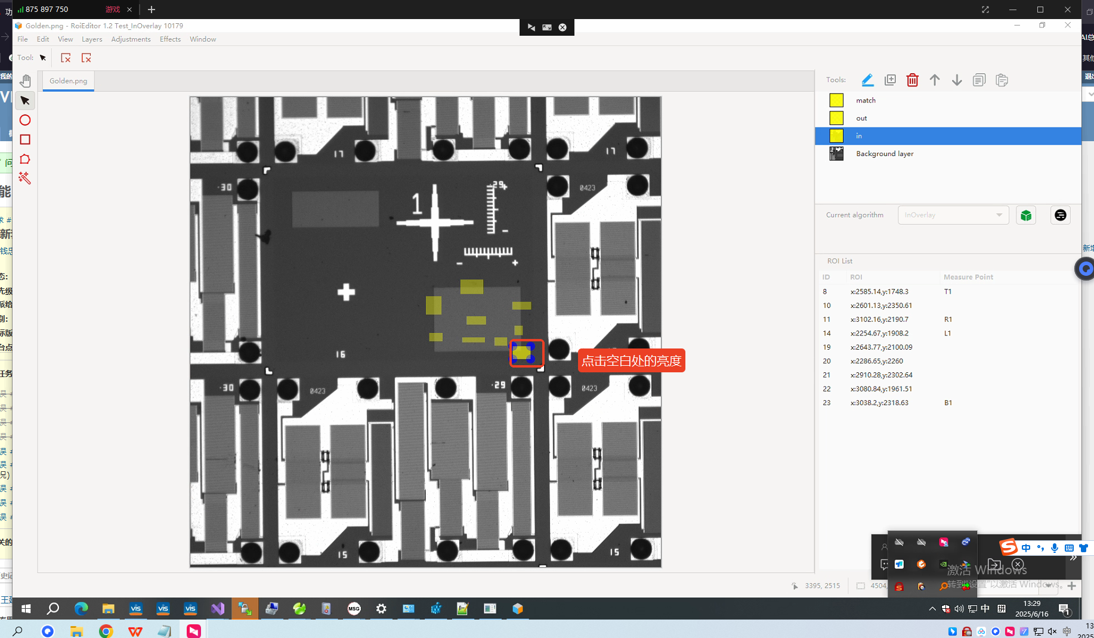Open the Current algorithm InOverlay dropdown

[953, 215]
